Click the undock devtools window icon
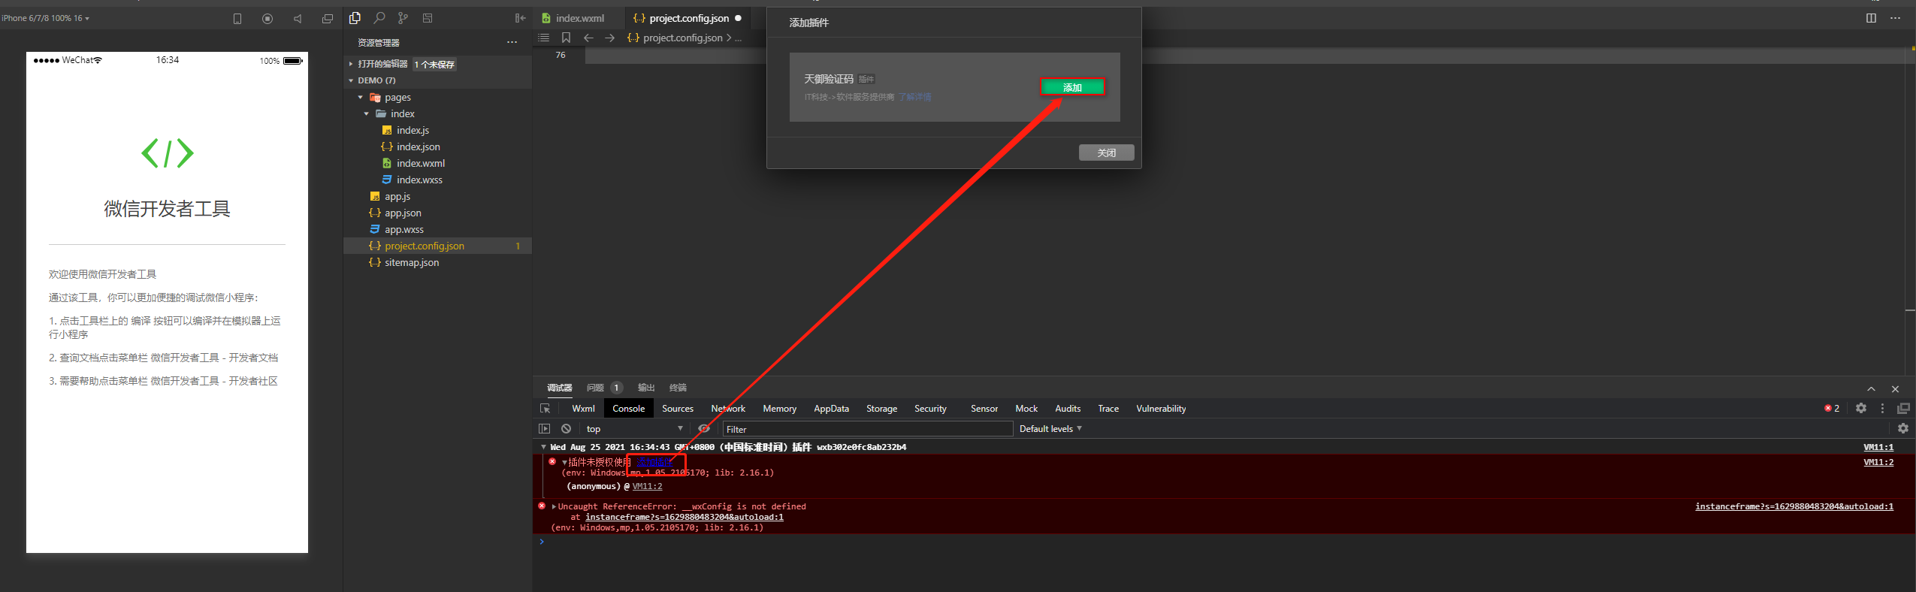1916x592 pixels. [x=1903, y=408]
